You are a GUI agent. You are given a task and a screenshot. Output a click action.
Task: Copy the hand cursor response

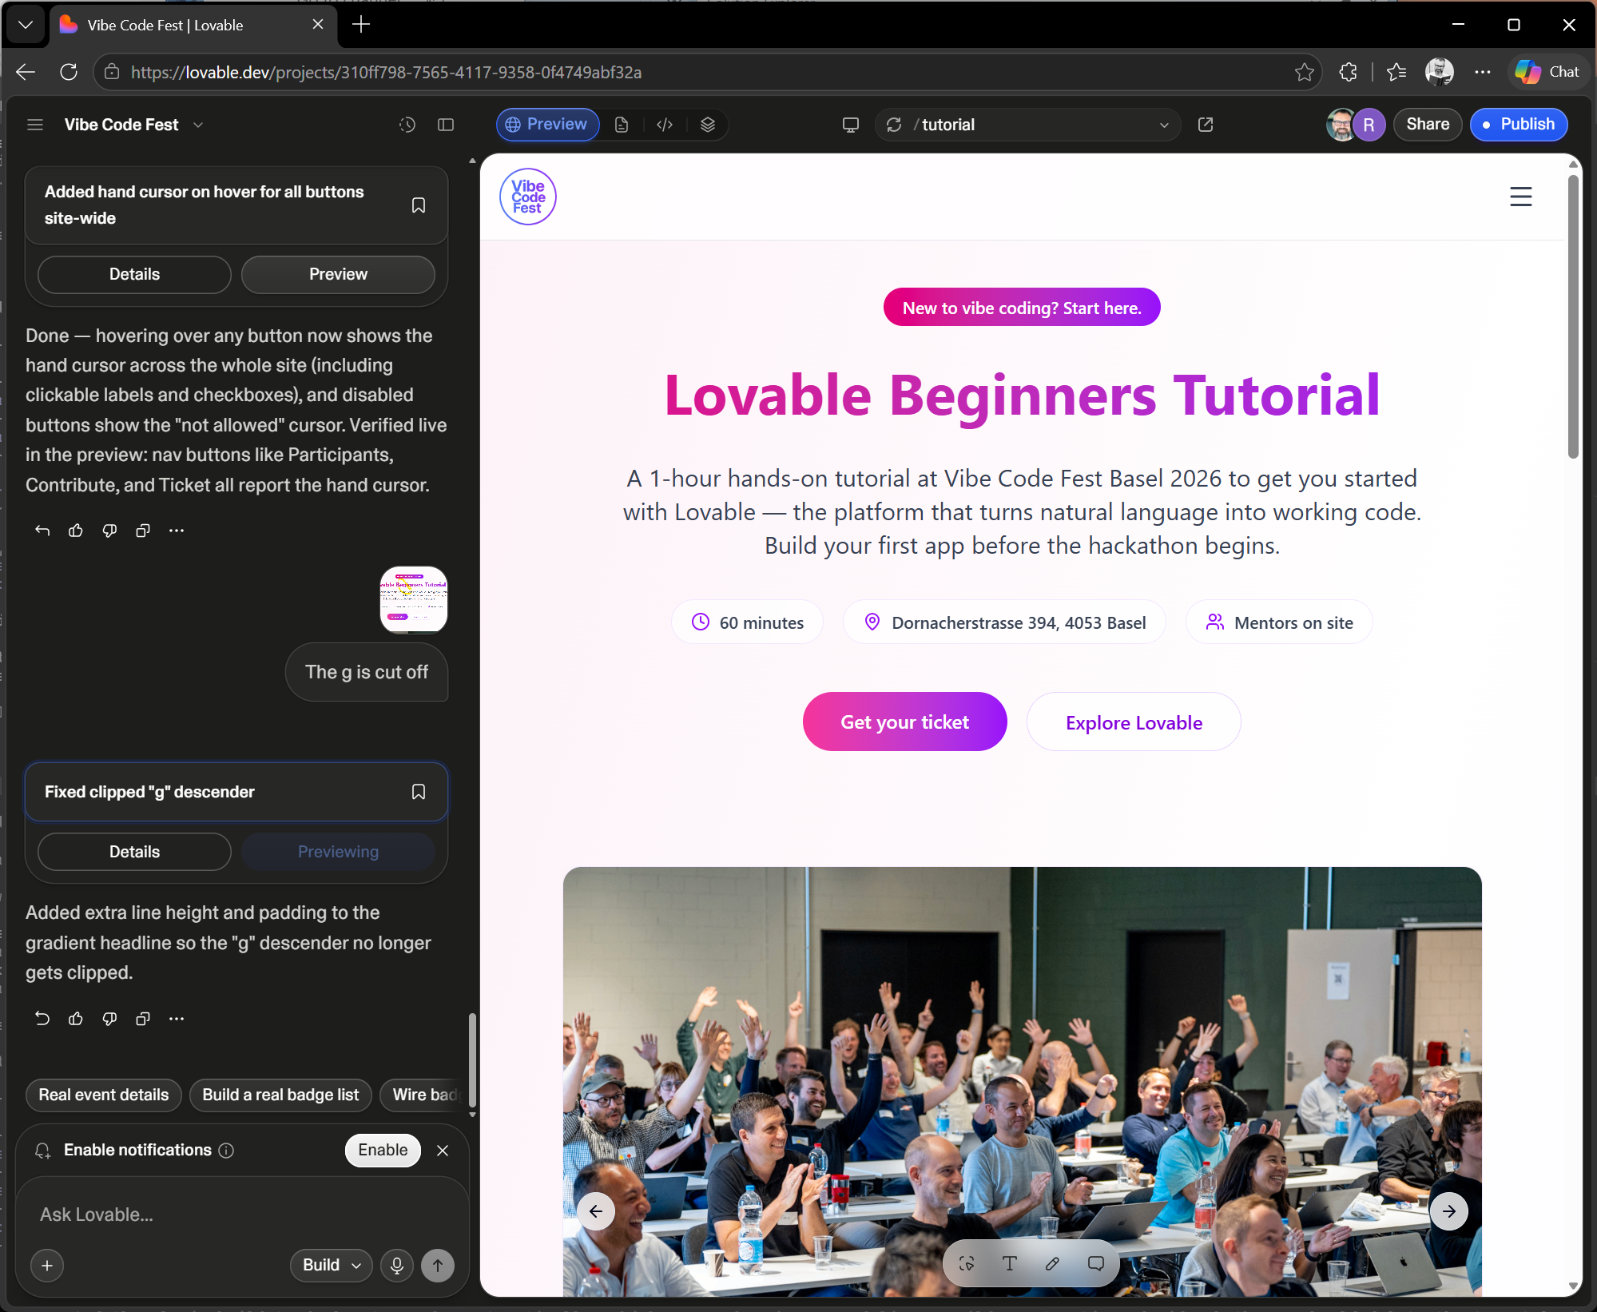(x=143, y=531)
